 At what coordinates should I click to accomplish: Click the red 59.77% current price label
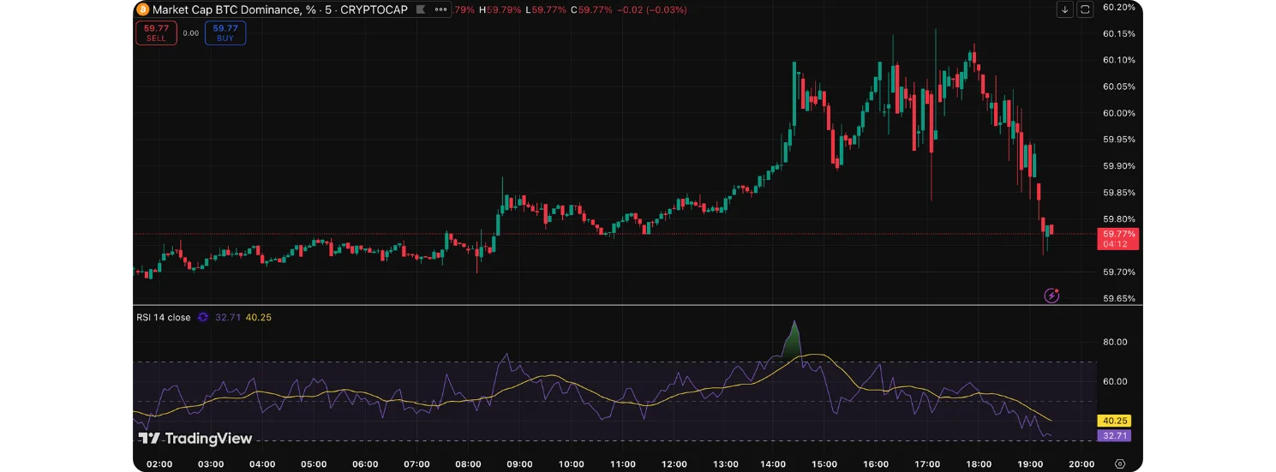[1118, 234]
